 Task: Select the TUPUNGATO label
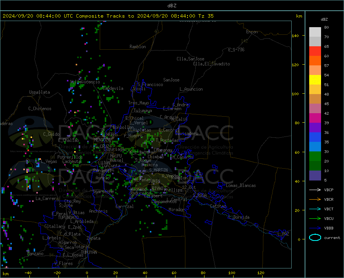click(68, 218)
